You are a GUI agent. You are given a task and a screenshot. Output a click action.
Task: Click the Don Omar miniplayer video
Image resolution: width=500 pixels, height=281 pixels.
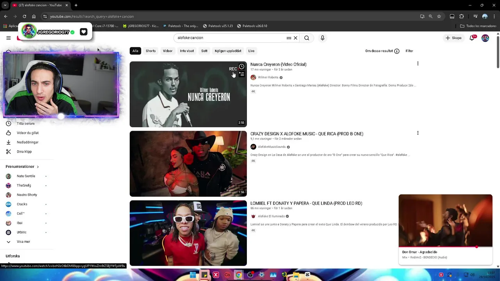[x=445, y=221]
